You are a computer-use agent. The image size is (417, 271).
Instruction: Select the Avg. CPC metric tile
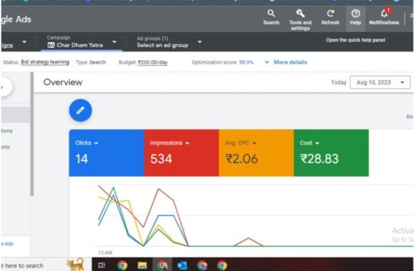click(x=256, y=152)
